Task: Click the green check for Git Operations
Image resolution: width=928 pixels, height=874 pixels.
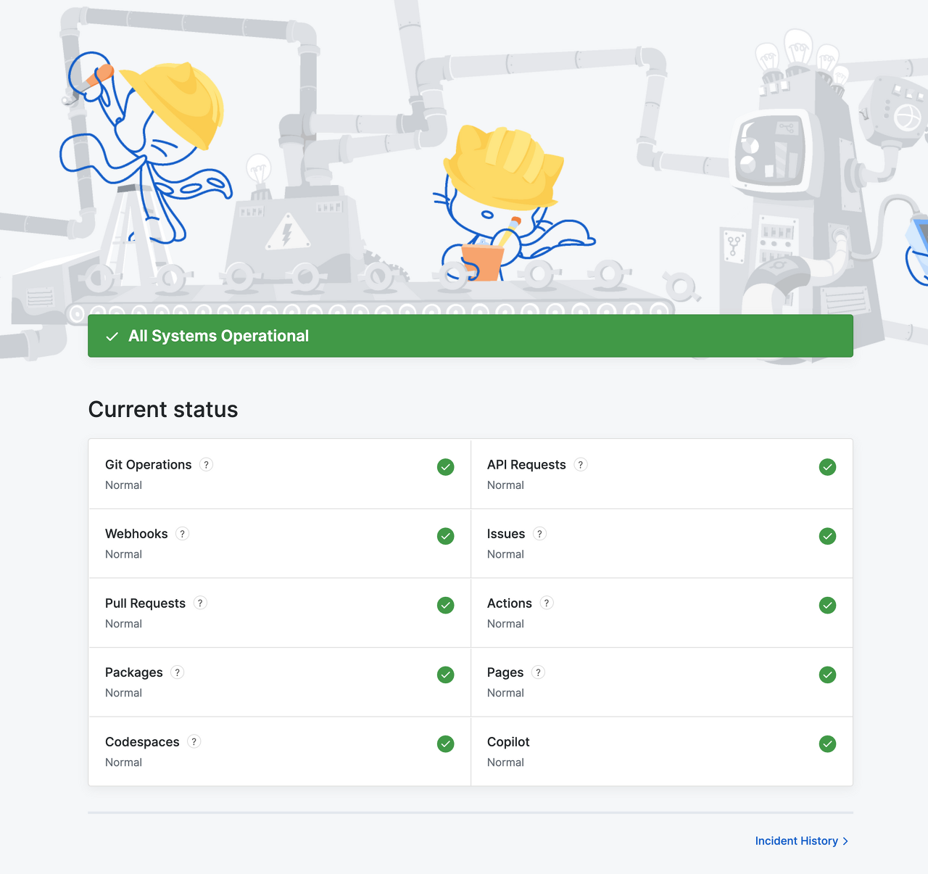Action: 446,467
